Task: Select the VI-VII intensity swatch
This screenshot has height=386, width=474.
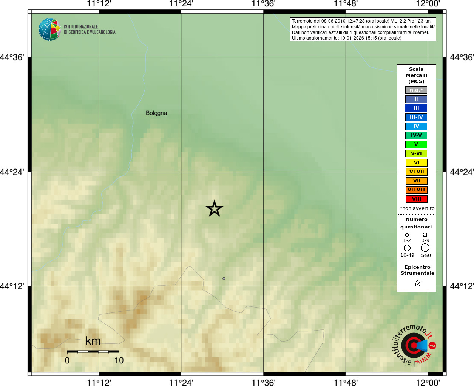Action: coord(416,172)
